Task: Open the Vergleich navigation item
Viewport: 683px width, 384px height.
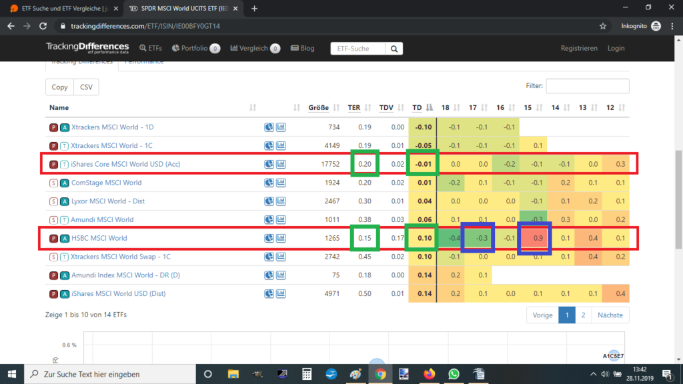Action: tap(255, 48)
